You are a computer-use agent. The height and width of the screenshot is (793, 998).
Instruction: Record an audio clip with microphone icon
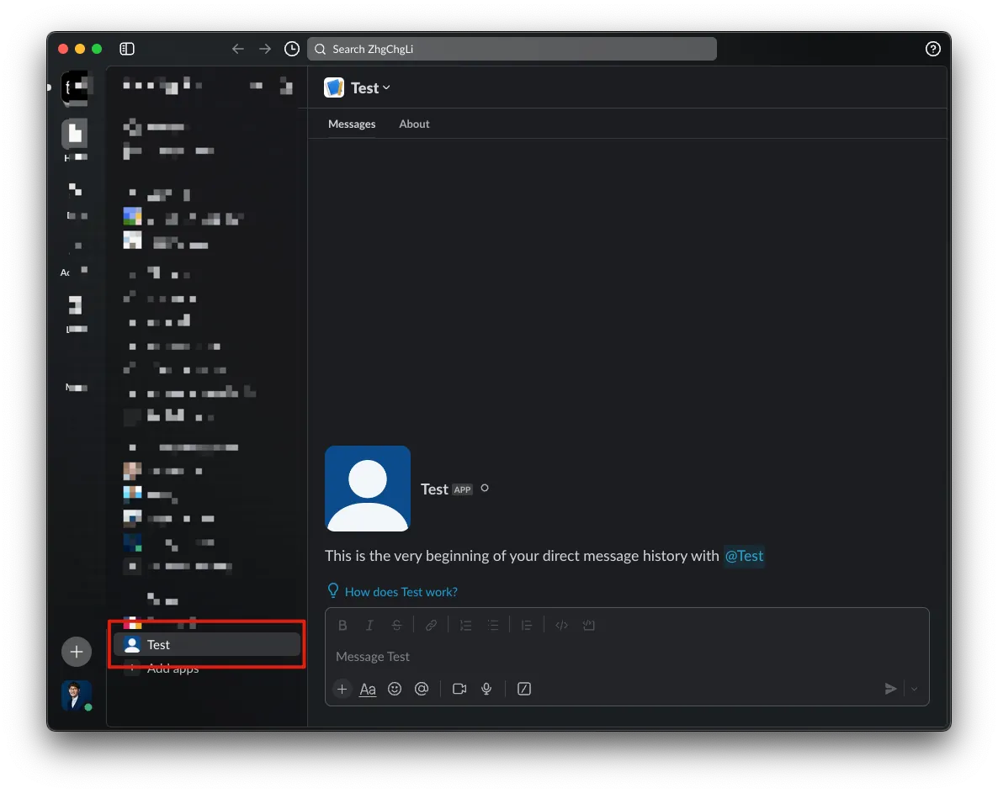coord(486,689)
